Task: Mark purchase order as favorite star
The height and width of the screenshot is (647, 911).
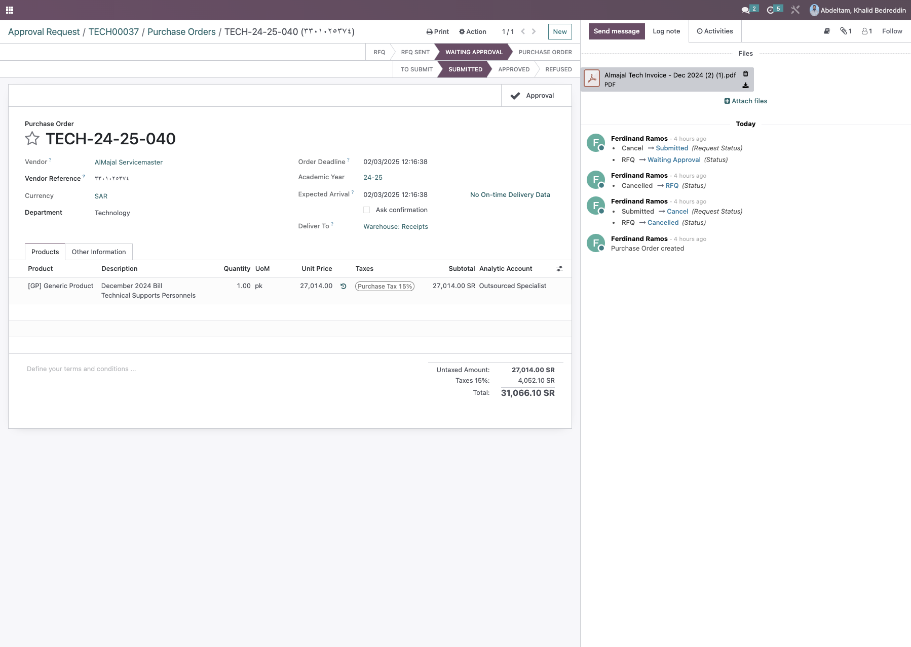Action: click(x=32, y=138)
